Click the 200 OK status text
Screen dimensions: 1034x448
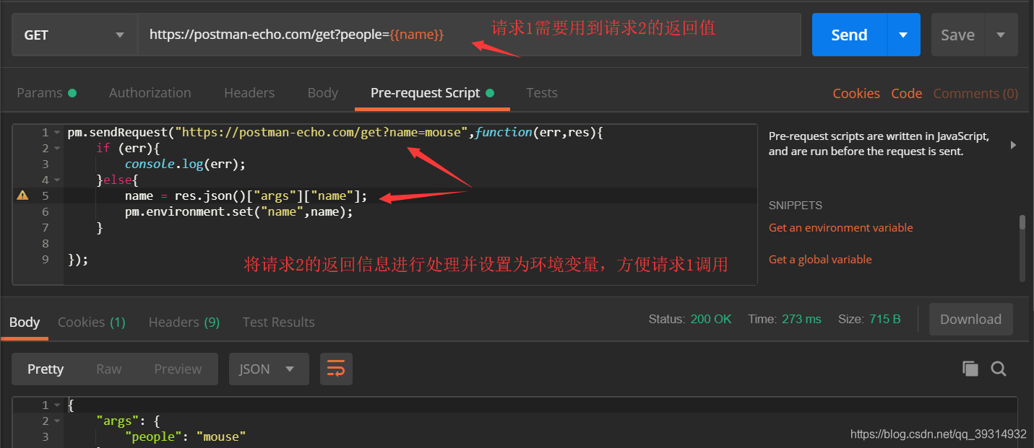tap(711, 319)
